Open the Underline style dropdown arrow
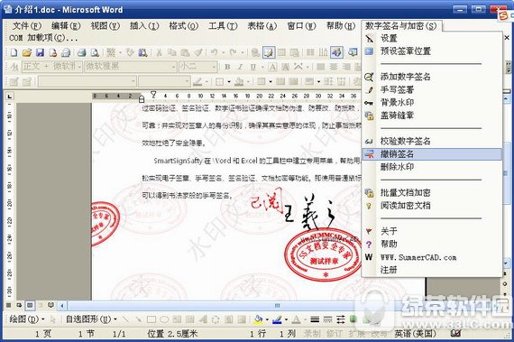The height and width of the screenshot is (342, 514). tap(262, 67)
